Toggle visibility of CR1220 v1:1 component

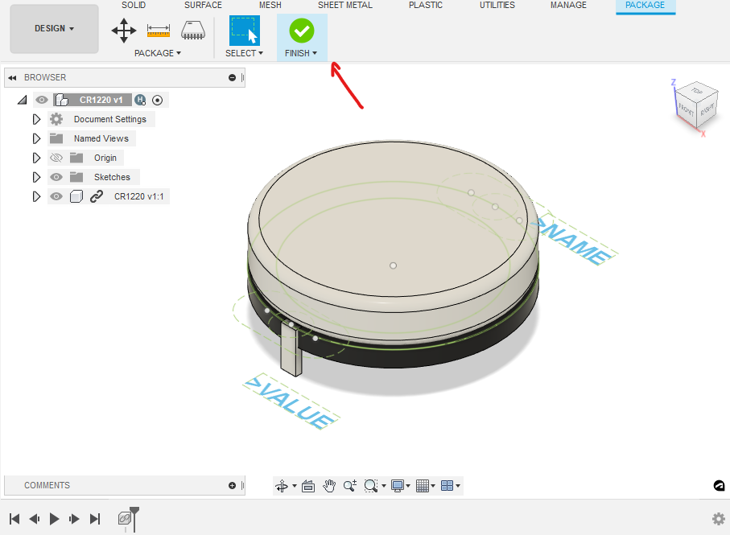coord(56,197)
